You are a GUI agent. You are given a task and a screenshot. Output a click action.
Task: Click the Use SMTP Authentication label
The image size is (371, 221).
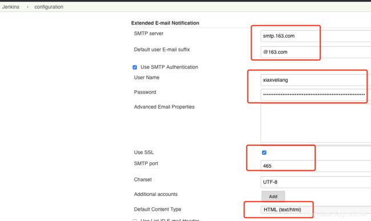(169, 67)
